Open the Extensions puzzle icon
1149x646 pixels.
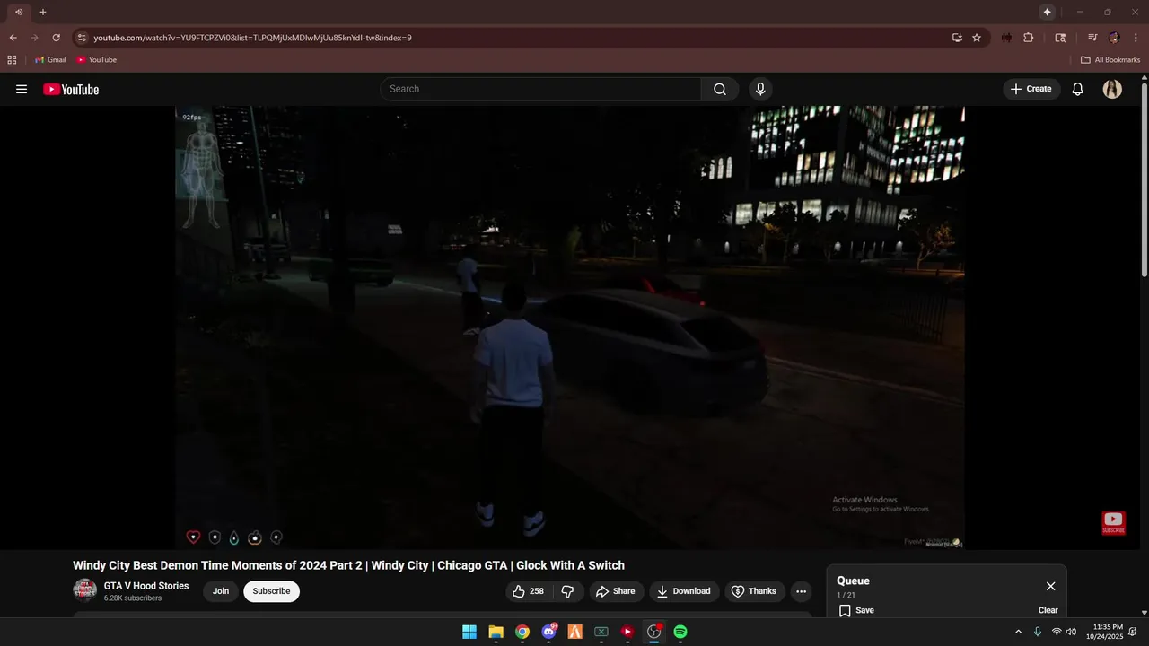tap(1029, 38)
